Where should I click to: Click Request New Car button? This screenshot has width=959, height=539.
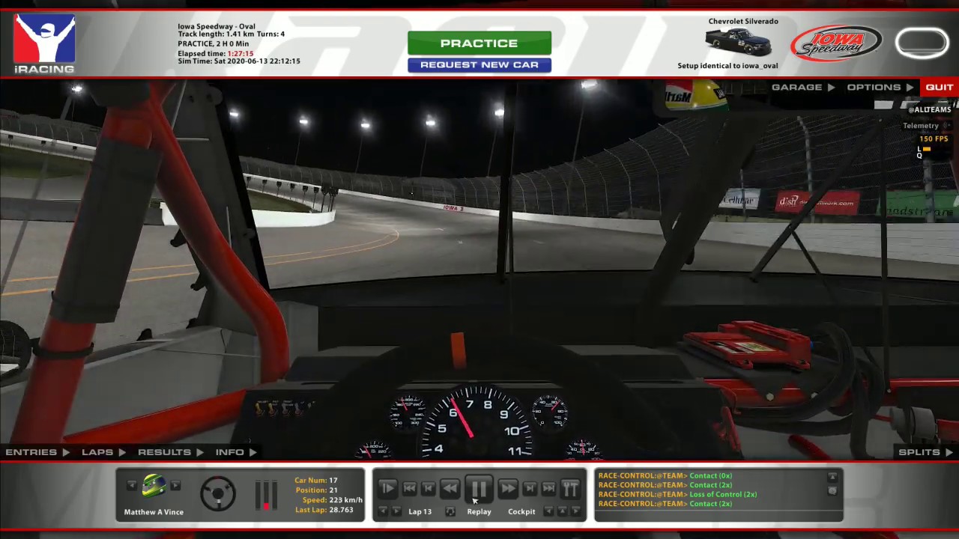click(479, 64)
